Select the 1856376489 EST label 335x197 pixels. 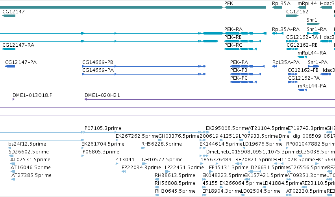[x=216, y=160]
